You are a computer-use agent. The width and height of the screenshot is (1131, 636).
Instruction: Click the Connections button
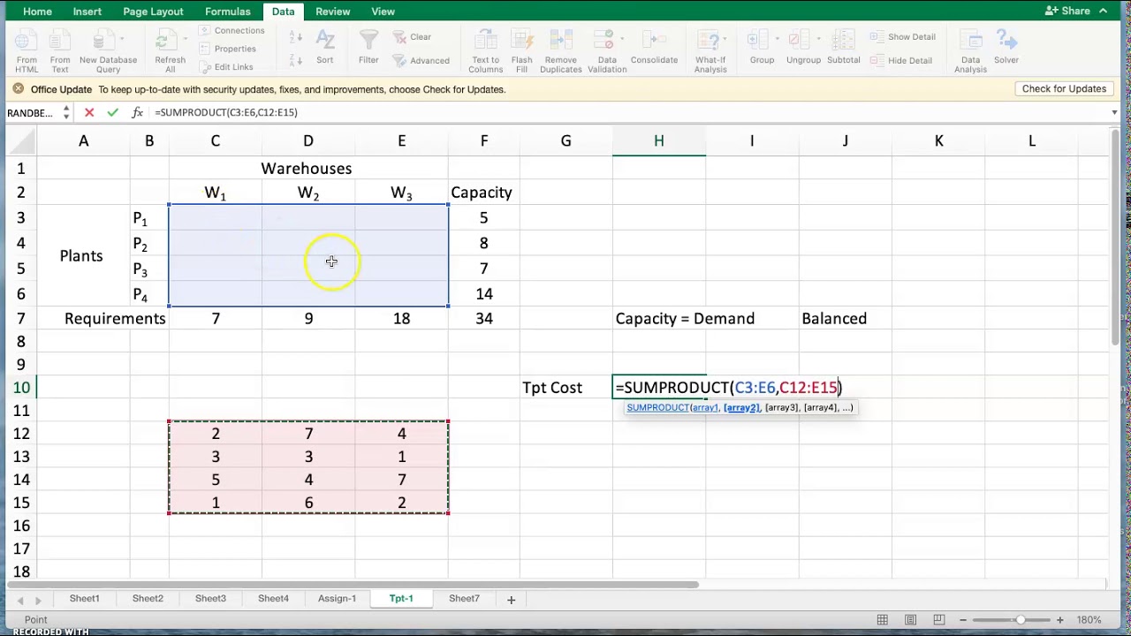click(232, 31)
